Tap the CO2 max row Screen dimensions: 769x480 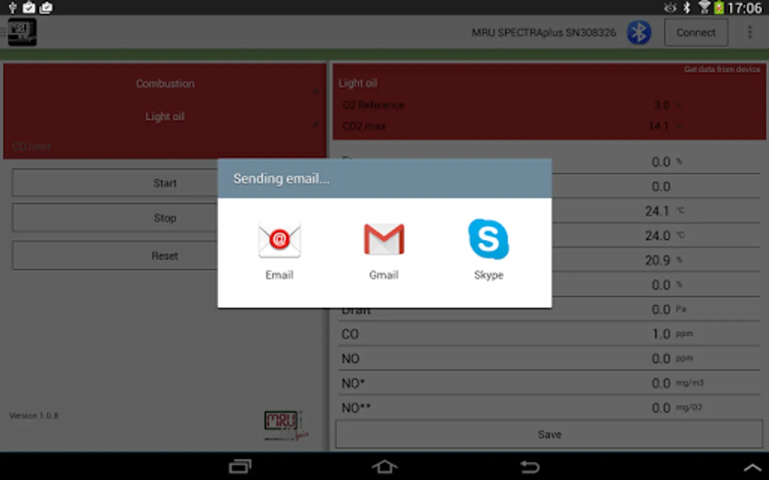(x=549, y=126)
